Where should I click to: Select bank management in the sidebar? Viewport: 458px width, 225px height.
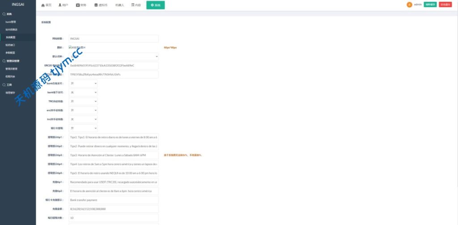click(11, 21)
